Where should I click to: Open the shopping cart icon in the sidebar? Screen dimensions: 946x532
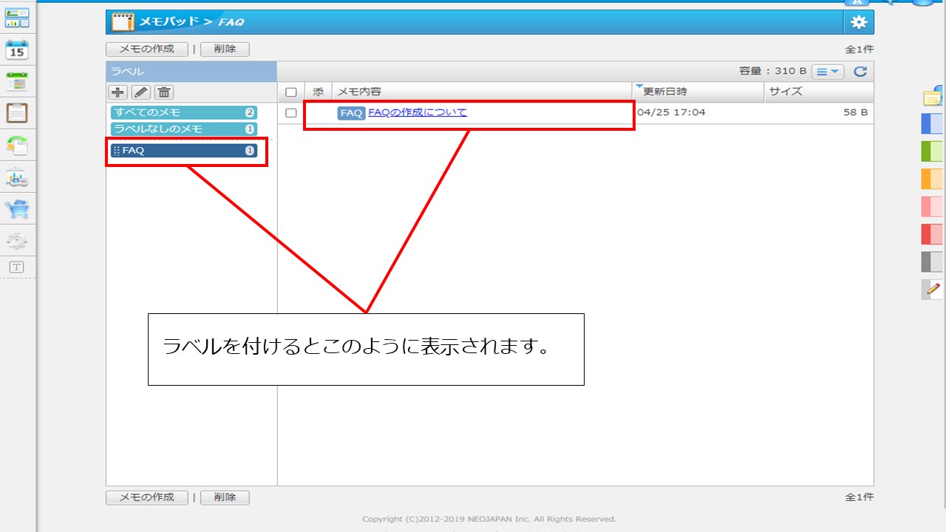(x=17, y=209)
